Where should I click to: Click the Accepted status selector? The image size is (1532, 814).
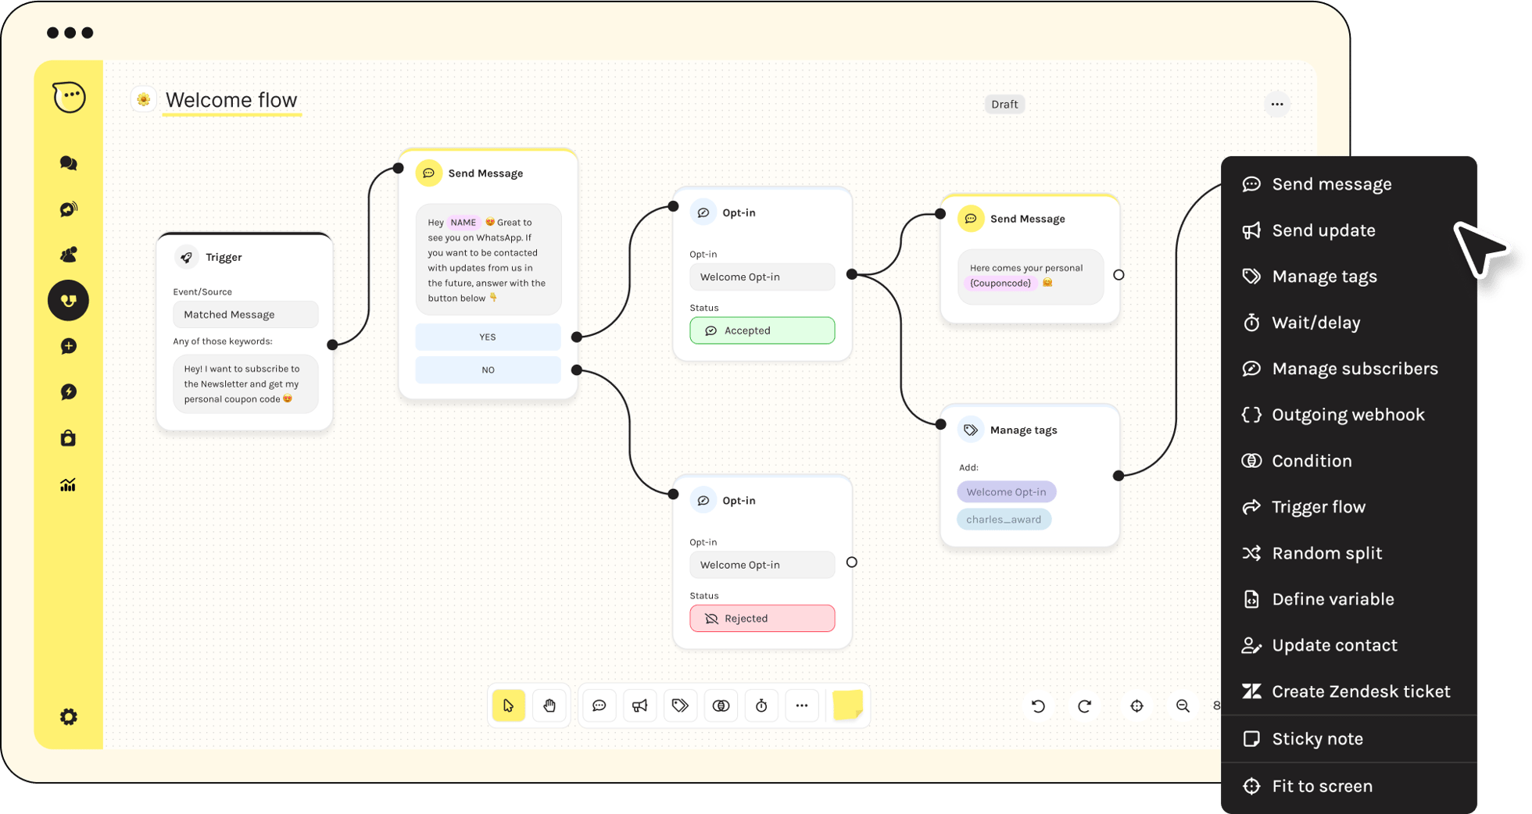[762, 330]
